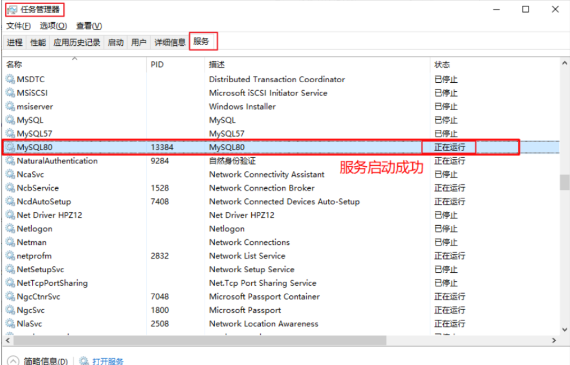Click Net.Tcp Port Sharing Service text
The image size is (570, 365).
263,283
